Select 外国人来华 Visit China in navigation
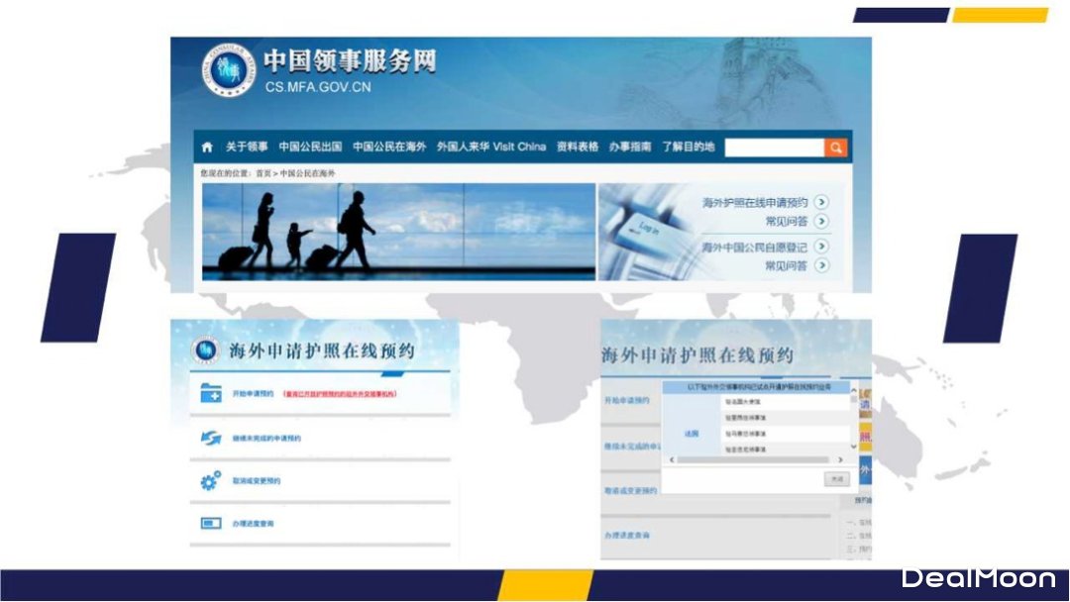This screenshot has height=602, width=1070. click(x=491, y=148)
